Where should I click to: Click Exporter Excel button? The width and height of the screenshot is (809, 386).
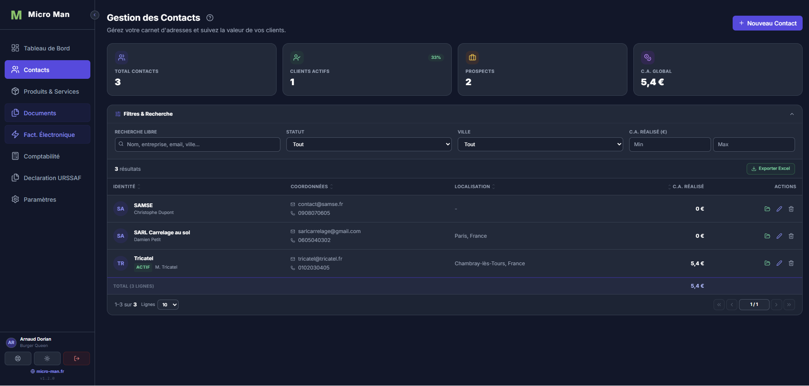coord(770,169)
